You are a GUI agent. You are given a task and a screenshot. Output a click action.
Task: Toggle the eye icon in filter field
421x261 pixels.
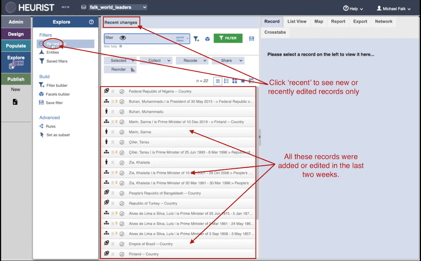tap(123, 38)
